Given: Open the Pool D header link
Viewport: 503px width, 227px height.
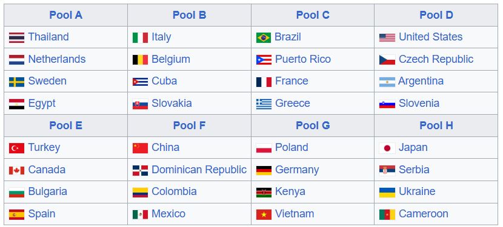Looking at the screenshot, I should (436, 15).
